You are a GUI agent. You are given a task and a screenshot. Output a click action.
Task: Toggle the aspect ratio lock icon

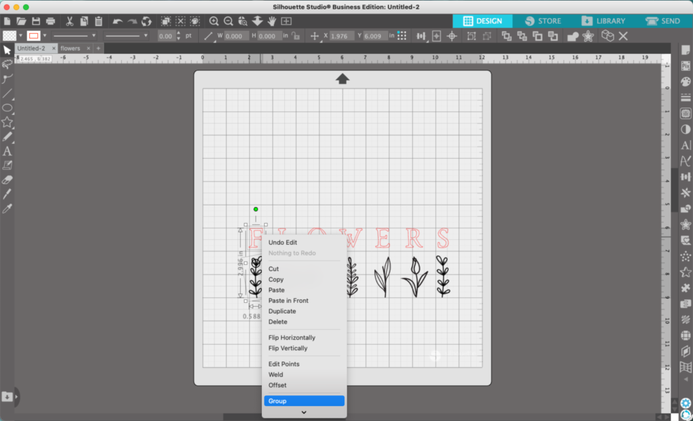[x=296, y=36]
